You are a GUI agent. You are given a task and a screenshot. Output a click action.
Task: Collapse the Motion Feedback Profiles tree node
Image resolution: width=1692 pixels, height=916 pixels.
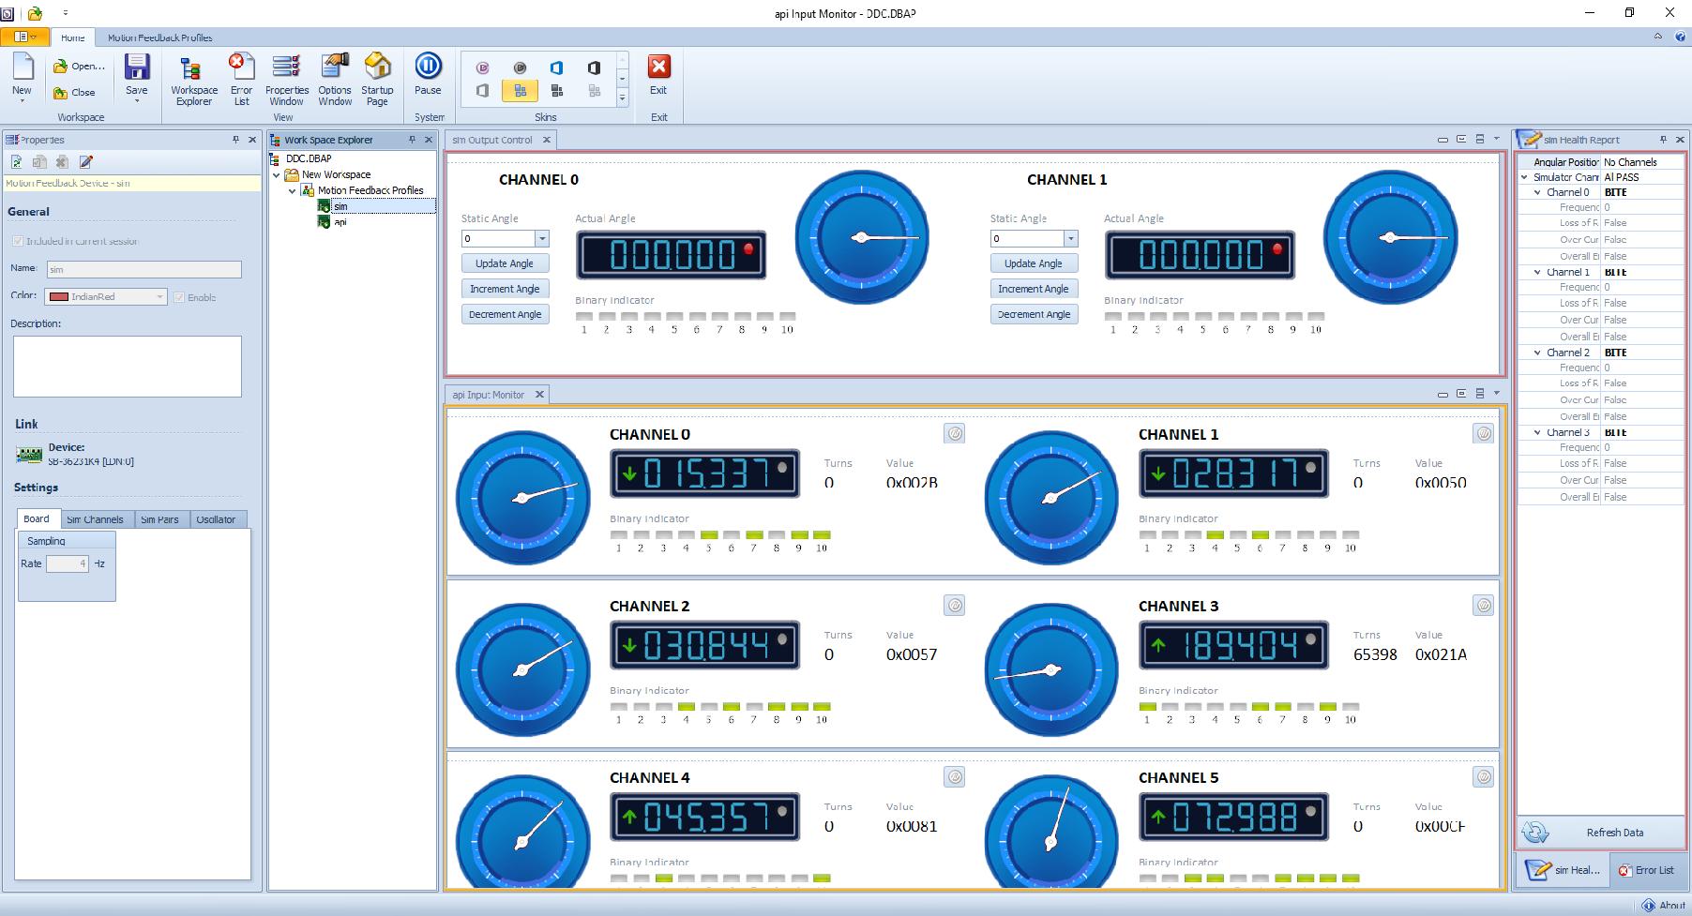coord(293,190)
